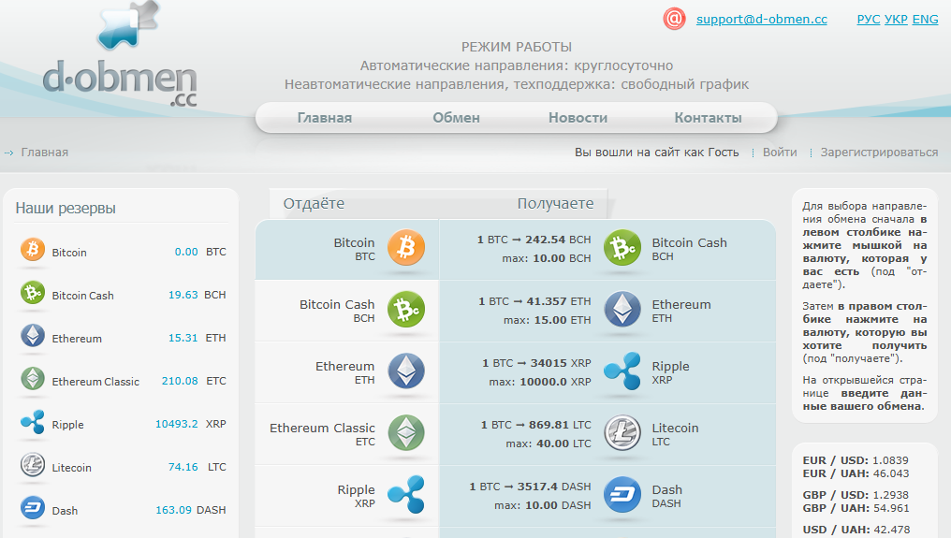Choose Litecoin icon in receive column
Viewport: 951px width, 538px height.
tap(622, 433)
